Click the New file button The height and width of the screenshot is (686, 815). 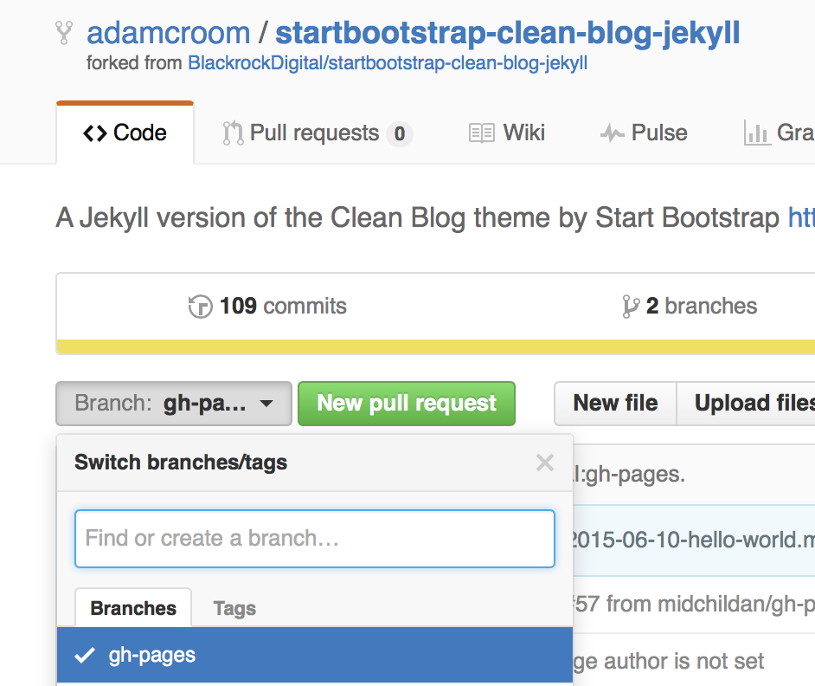pyautogui.click(x=615, y=404)
